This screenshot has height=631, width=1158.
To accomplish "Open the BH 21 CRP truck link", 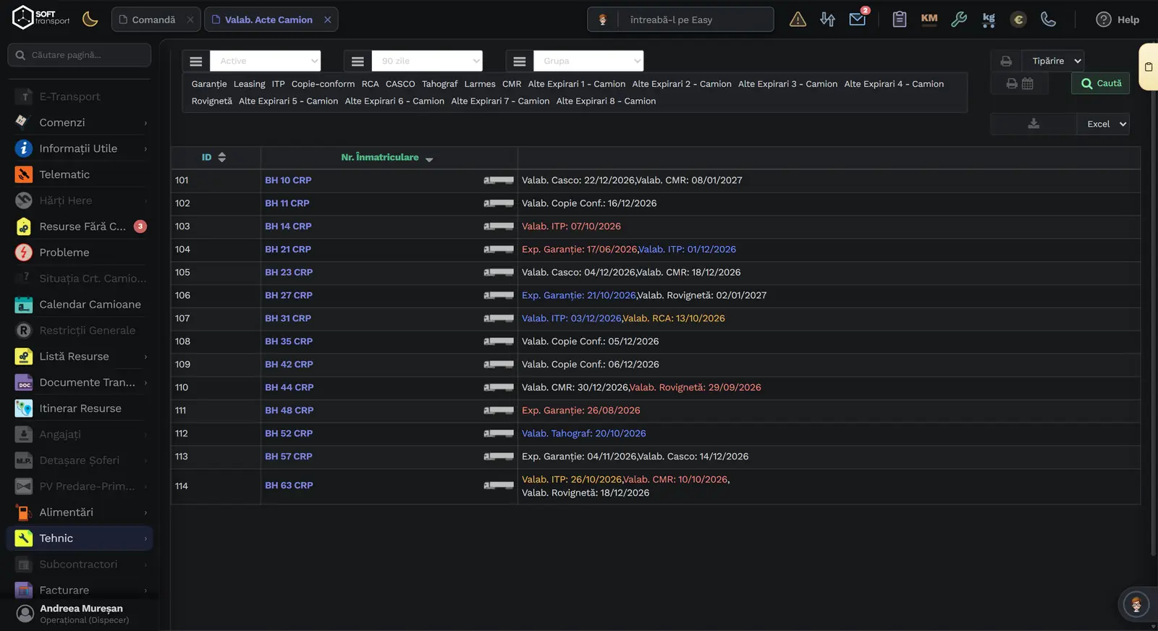I will click(x=288, y=250).
